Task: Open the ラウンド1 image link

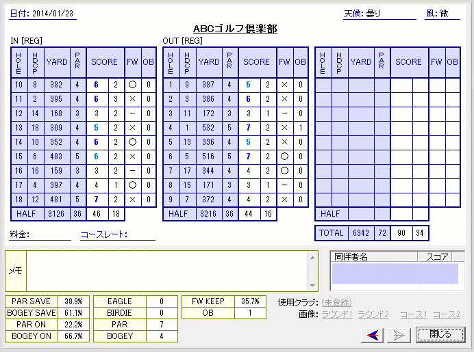Action: coord(337,314)
